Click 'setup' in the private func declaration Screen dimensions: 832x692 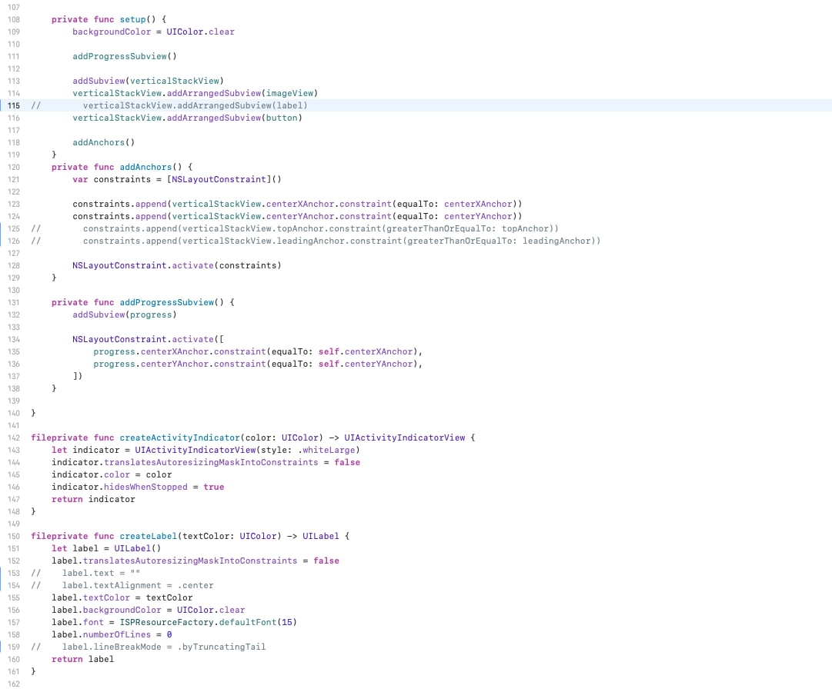point(132,20)
